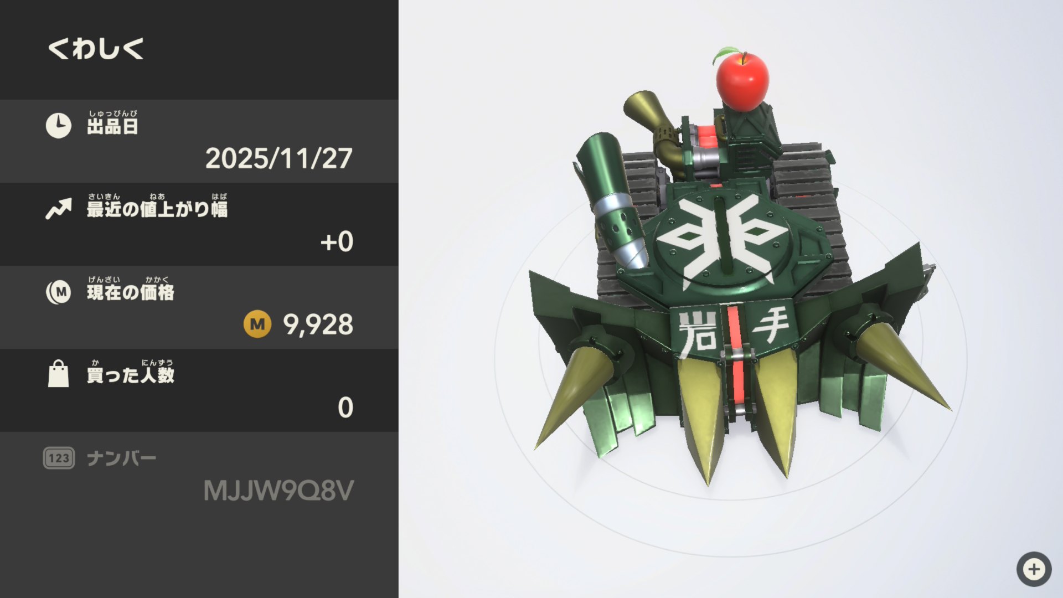Zoom in with the plus button

[x=1034, y=569]
